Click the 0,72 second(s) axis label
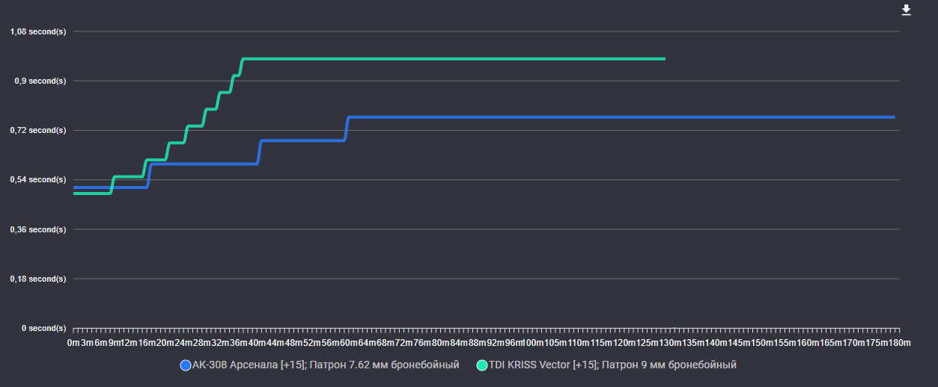Viewport: 938px width, 387px height. tap(38, 130)
